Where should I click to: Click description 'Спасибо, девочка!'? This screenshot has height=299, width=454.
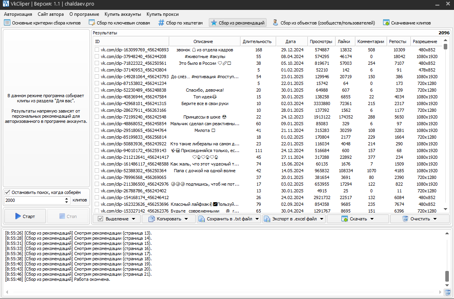tap(205, 90)
